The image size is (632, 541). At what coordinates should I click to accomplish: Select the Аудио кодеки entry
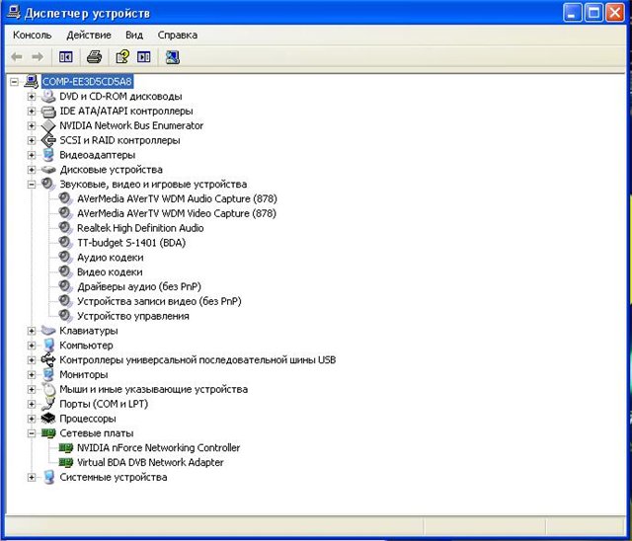[x=111, y=258]
